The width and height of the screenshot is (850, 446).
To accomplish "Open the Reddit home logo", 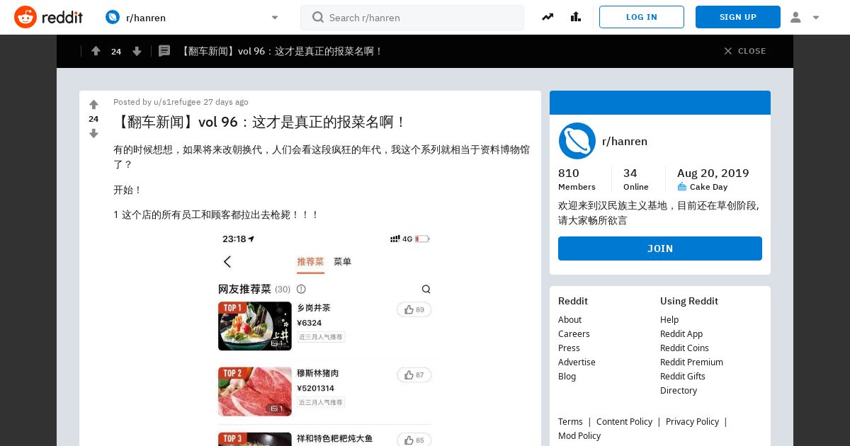I will pos(48,17).
